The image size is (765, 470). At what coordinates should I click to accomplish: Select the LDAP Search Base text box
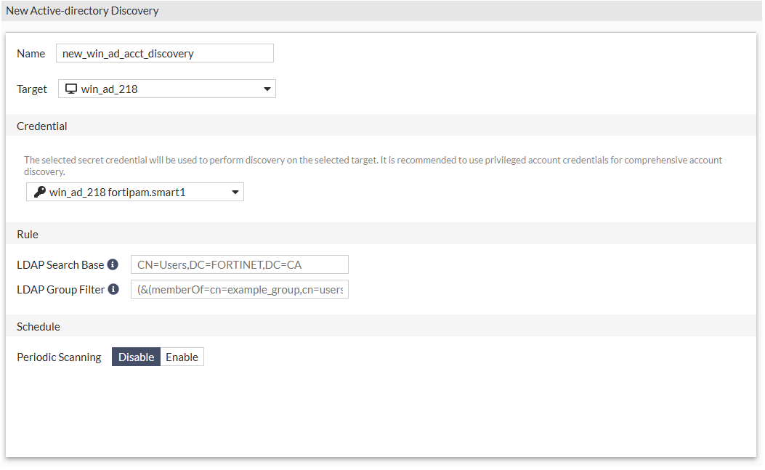[239, 264]
